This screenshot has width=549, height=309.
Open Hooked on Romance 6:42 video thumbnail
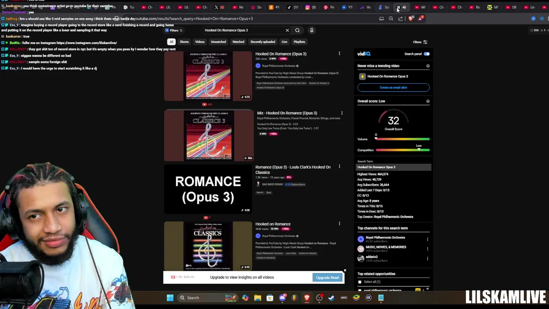click(208, 245)
